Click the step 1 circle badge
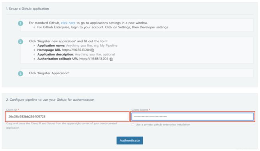Viewport: 260px width, 151px height. click(20, 23)
